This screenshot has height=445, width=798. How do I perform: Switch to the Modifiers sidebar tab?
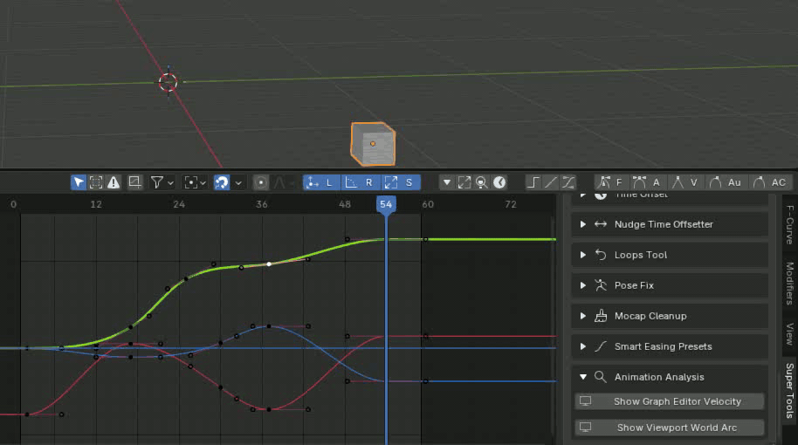[x=789, y=282]
